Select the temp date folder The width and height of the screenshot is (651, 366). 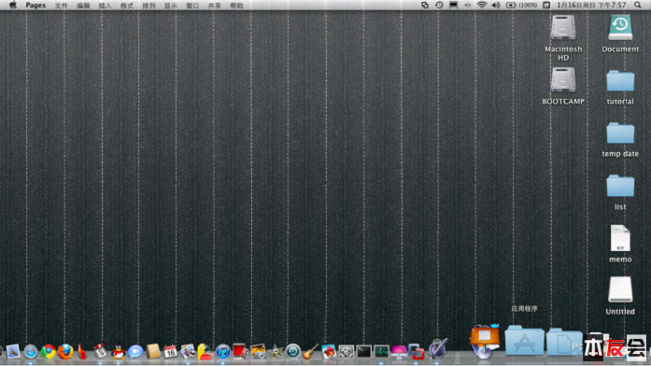coord(620,133)
